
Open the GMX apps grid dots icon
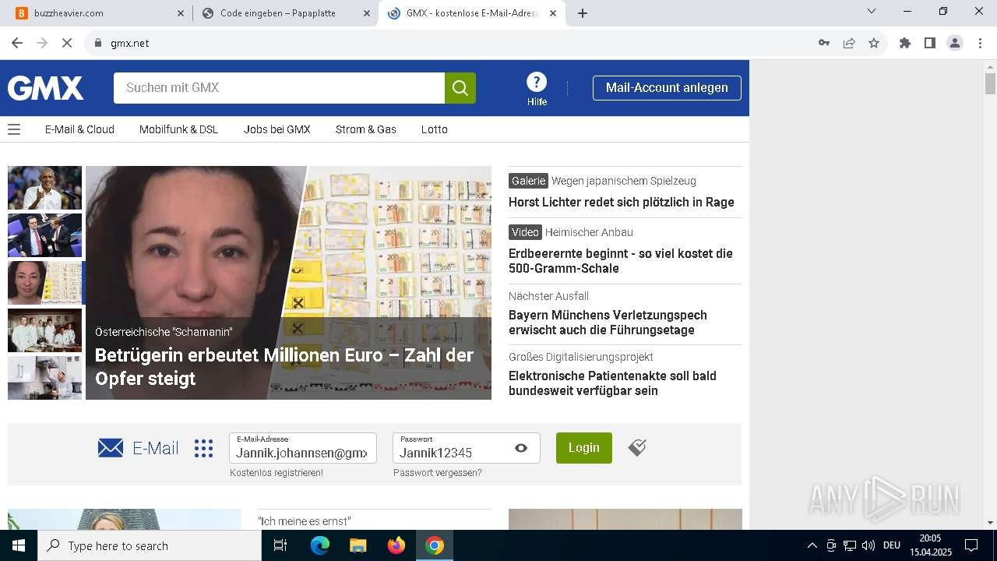203,448
